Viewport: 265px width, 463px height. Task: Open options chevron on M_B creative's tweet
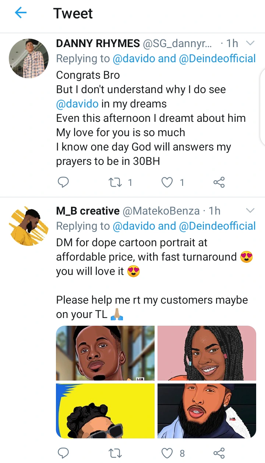tap(250, 211)
